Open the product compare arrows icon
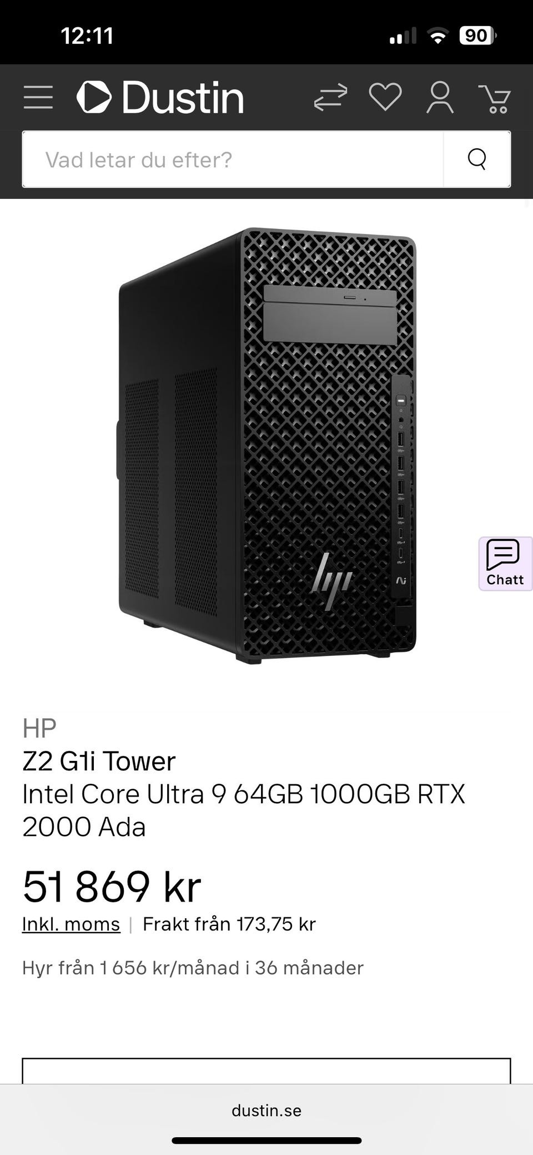The height and width of the screenshot is (1155, 533). click(330, 97)
